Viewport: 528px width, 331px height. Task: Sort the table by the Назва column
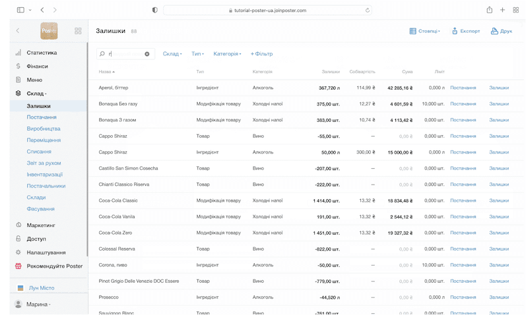(x=107, y=72)
